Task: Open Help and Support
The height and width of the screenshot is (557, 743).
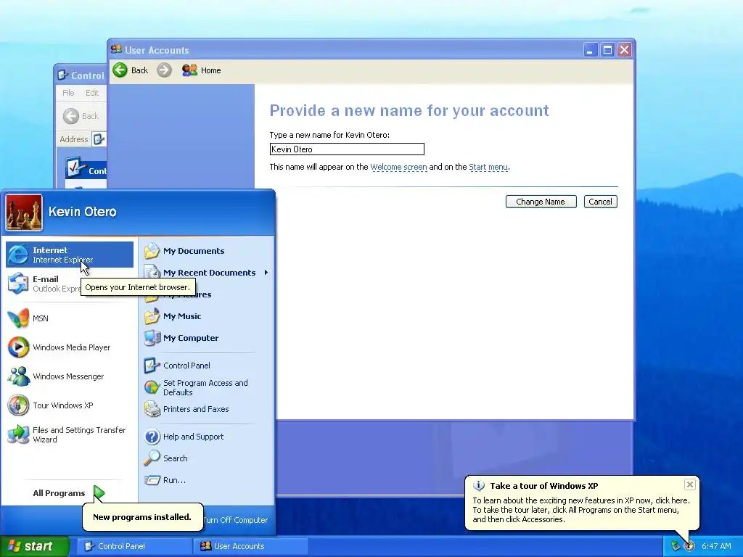Action: point(207,437)
